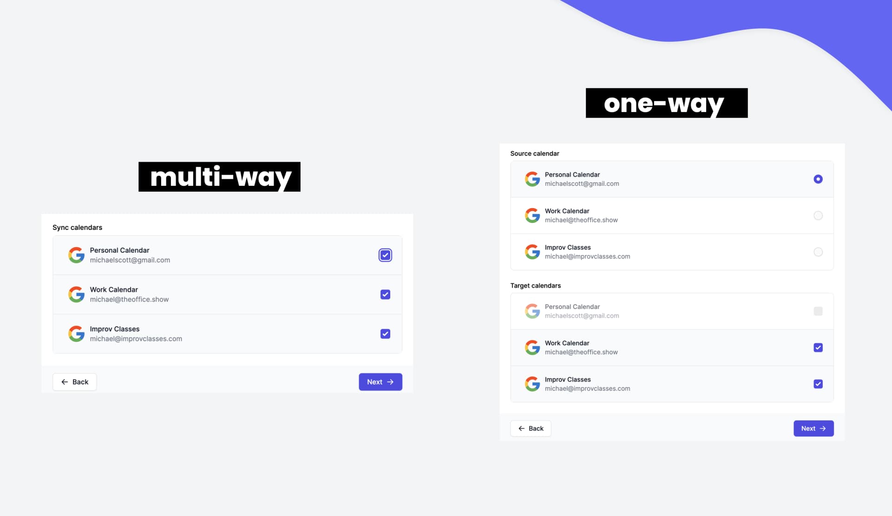Disable the target Personal Calendar toggle
This screenshot has height=516, width=892.
click(818, 311)
